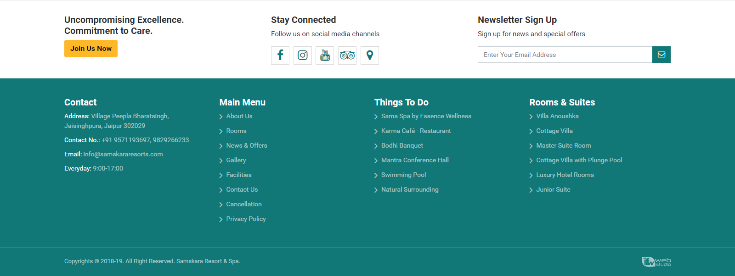Screen dimensions: 735x276
Task: Click the YouTube channel icon
Action: coord(325,55)
